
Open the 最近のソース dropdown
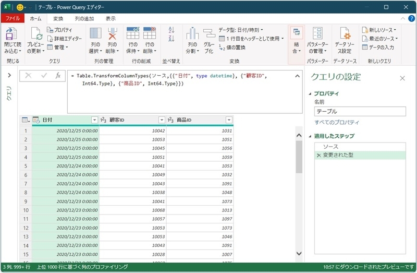pos(380,39)
